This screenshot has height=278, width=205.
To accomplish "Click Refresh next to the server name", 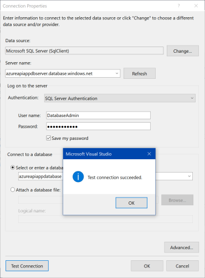I will point(140,73).
